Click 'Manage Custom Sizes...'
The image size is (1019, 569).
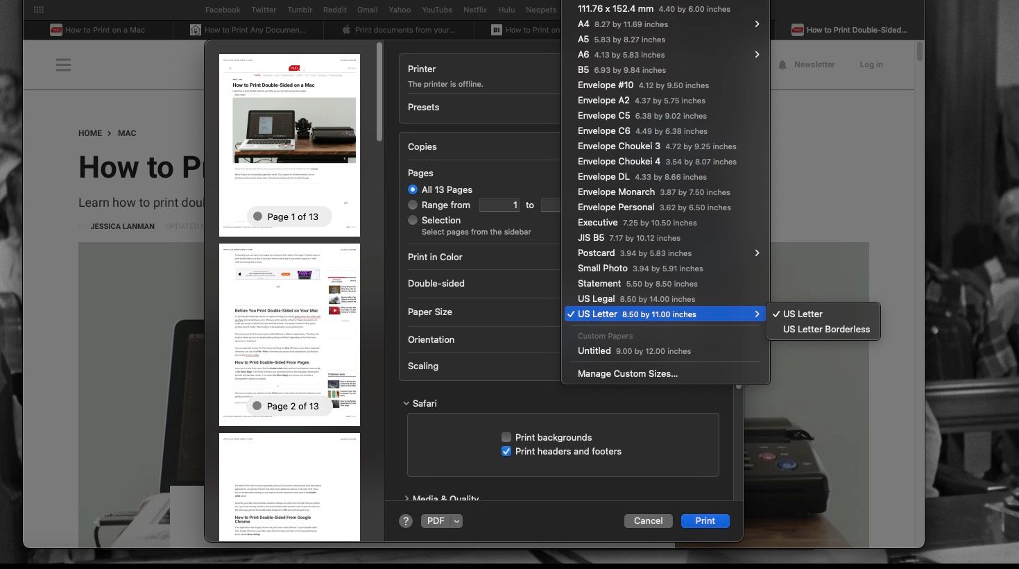click(627, 373)
